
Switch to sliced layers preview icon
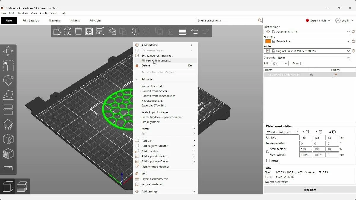coord(22,187)
